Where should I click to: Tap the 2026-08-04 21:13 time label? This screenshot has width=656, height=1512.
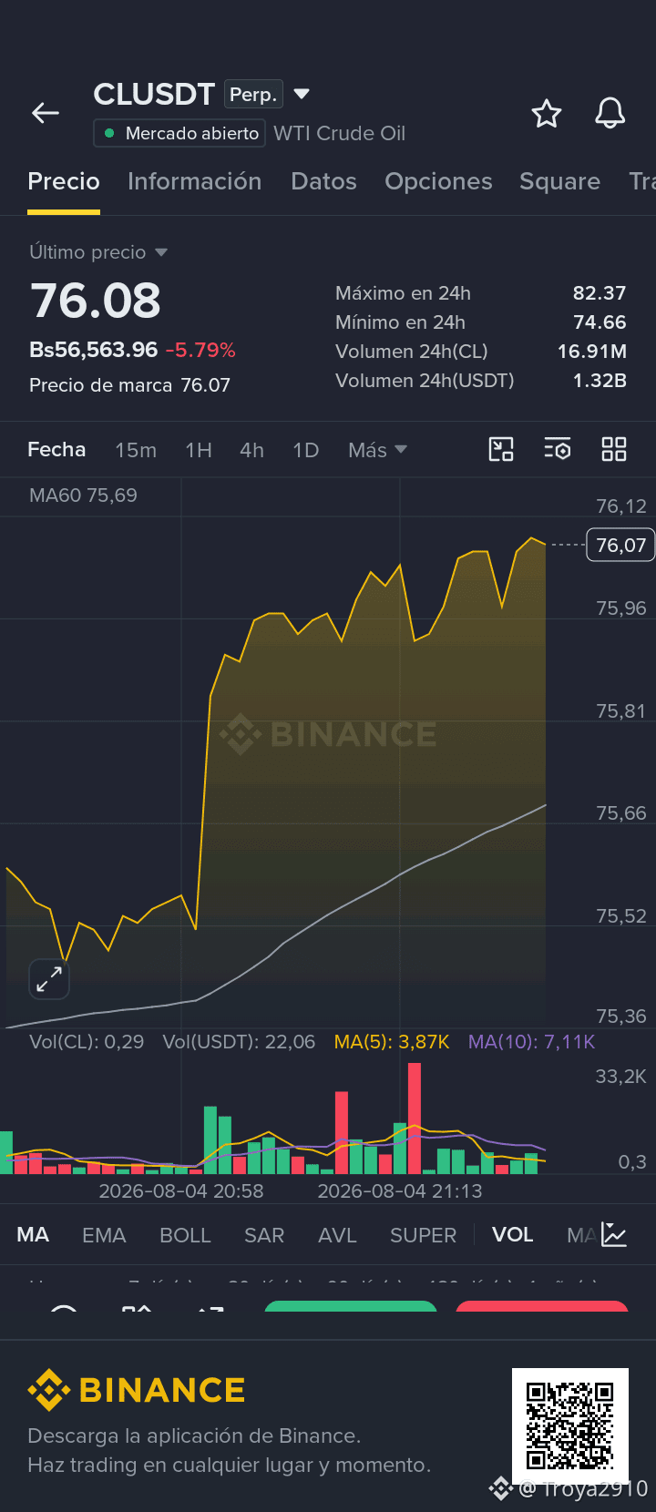(x=400, y=1191)
